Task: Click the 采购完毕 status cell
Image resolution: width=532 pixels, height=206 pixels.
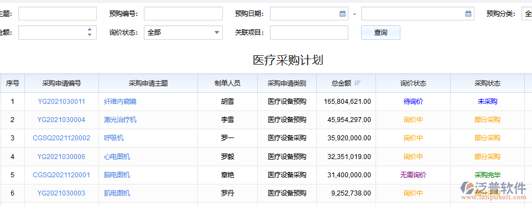Action: (488, 175)
